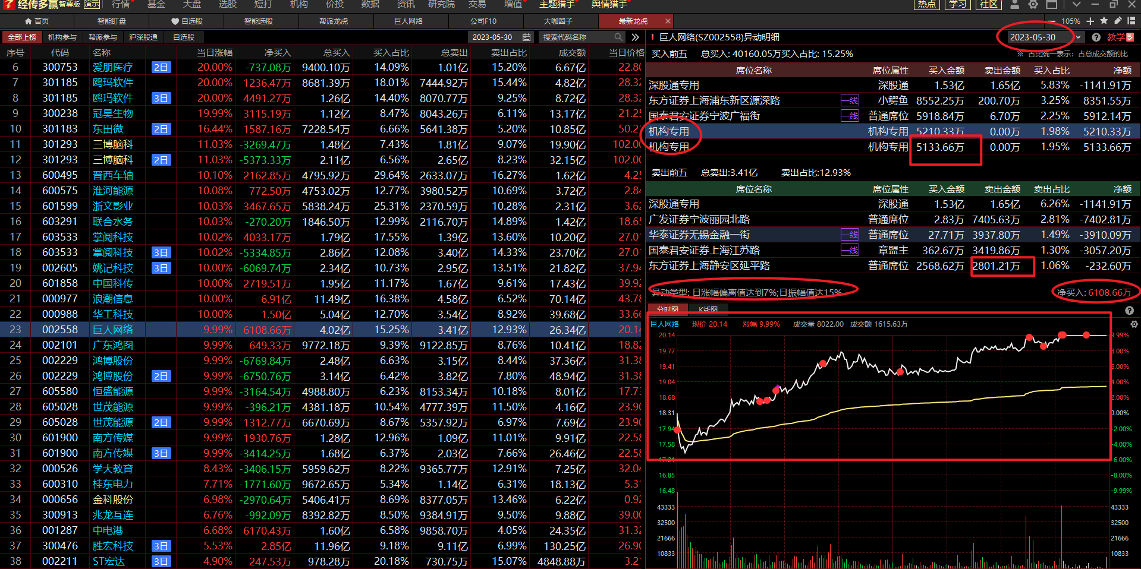Viewport: 1141px width, 569px height.
Task: Open the settings gear in title bar
Action: pyautogui.click(x=1033, y=4)
